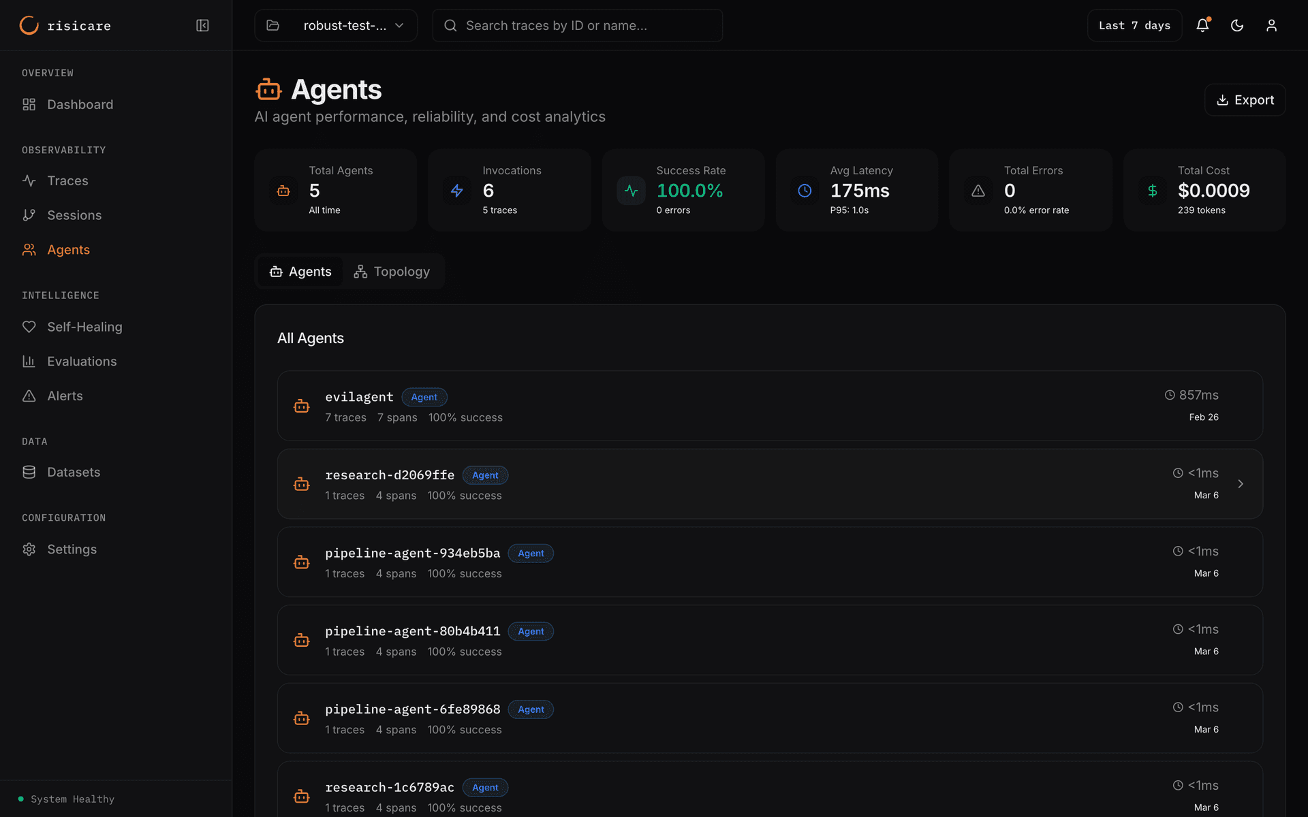Open the Traces section in sidebar
The image size is (1308, 817).
coord(67,180)
